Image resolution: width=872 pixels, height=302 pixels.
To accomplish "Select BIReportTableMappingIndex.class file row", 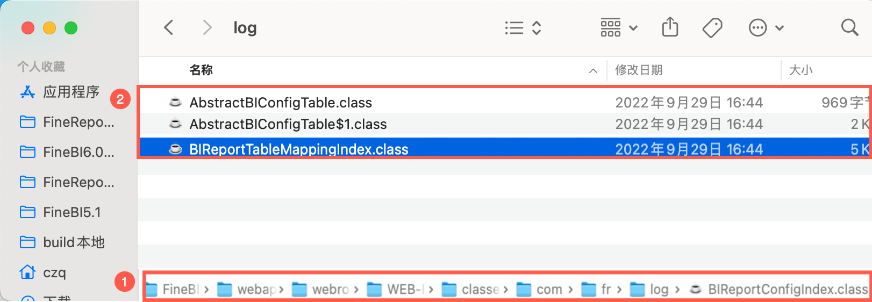I will point(299,149).
